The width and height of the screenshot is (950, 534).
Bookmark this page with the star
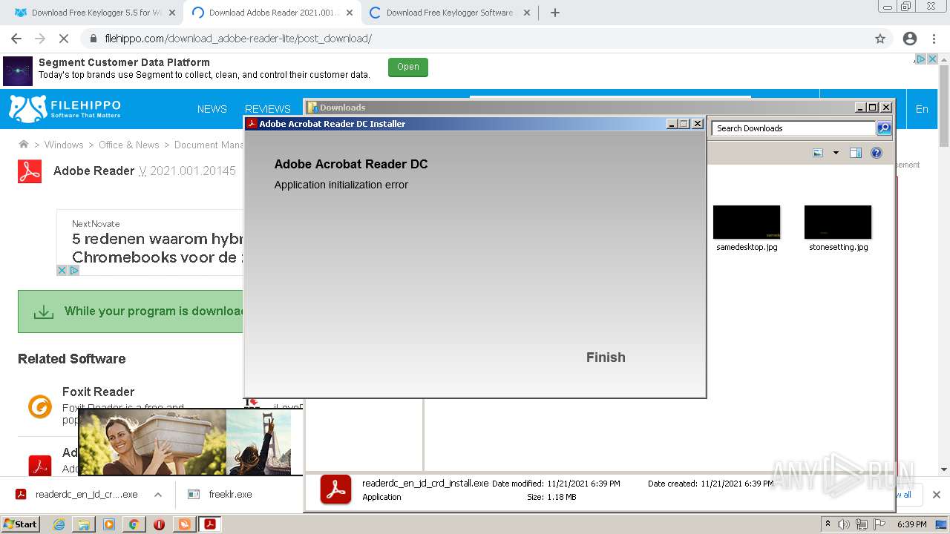(x=880, y=39)
